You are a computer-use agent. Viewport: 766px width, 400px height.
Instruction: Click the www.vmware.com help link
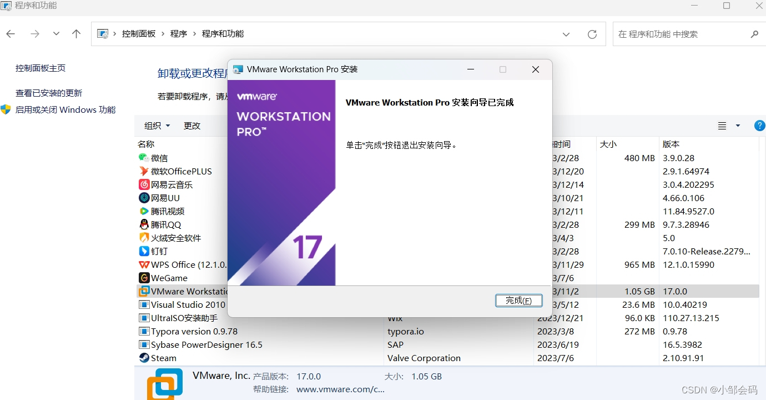(x=340, y=389)
